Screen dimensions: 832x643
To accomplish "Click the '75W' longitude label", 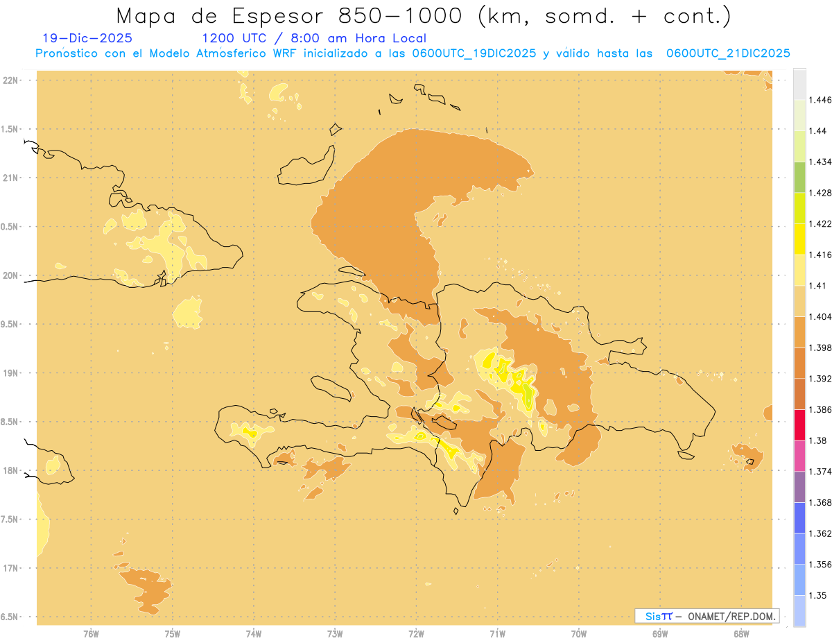I will click(x=172, y=635).
